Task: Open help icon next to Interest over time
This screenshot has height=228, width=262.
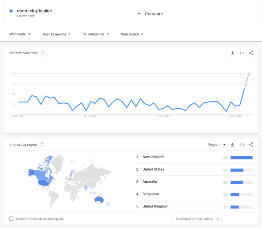Action: (x=43, y=53)
